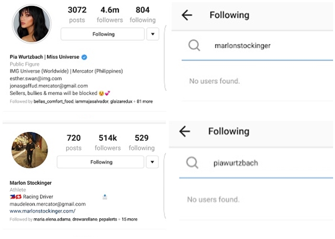Open Marlon's 529 following list

(142, 142)
